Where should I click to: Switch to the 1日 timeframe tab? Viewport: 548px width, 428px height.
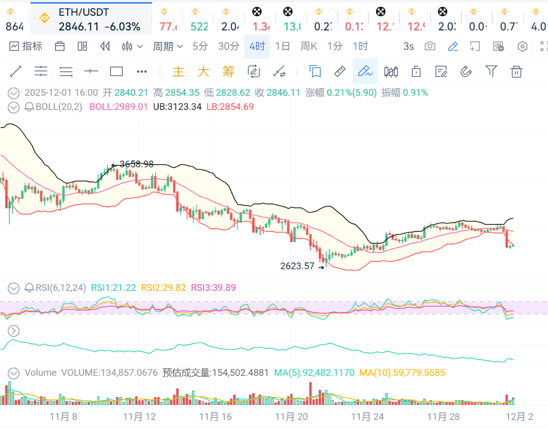click(282, 46)
